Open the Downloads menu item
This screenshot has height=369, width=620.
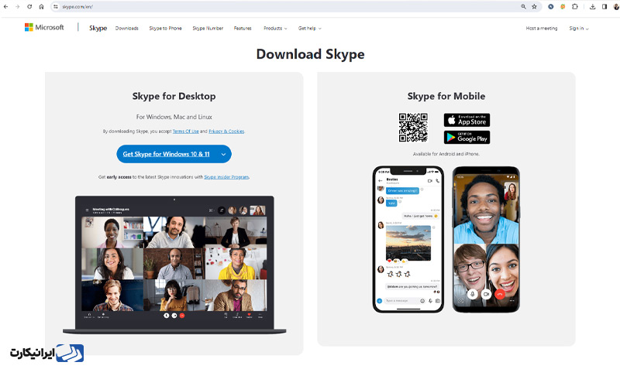pyautogui.click(x=127, y=29)
